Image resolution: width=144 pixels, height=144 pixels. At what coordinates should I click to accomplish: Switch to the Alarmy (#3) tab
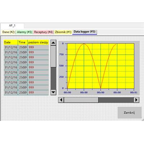click(x=24, y=32)
